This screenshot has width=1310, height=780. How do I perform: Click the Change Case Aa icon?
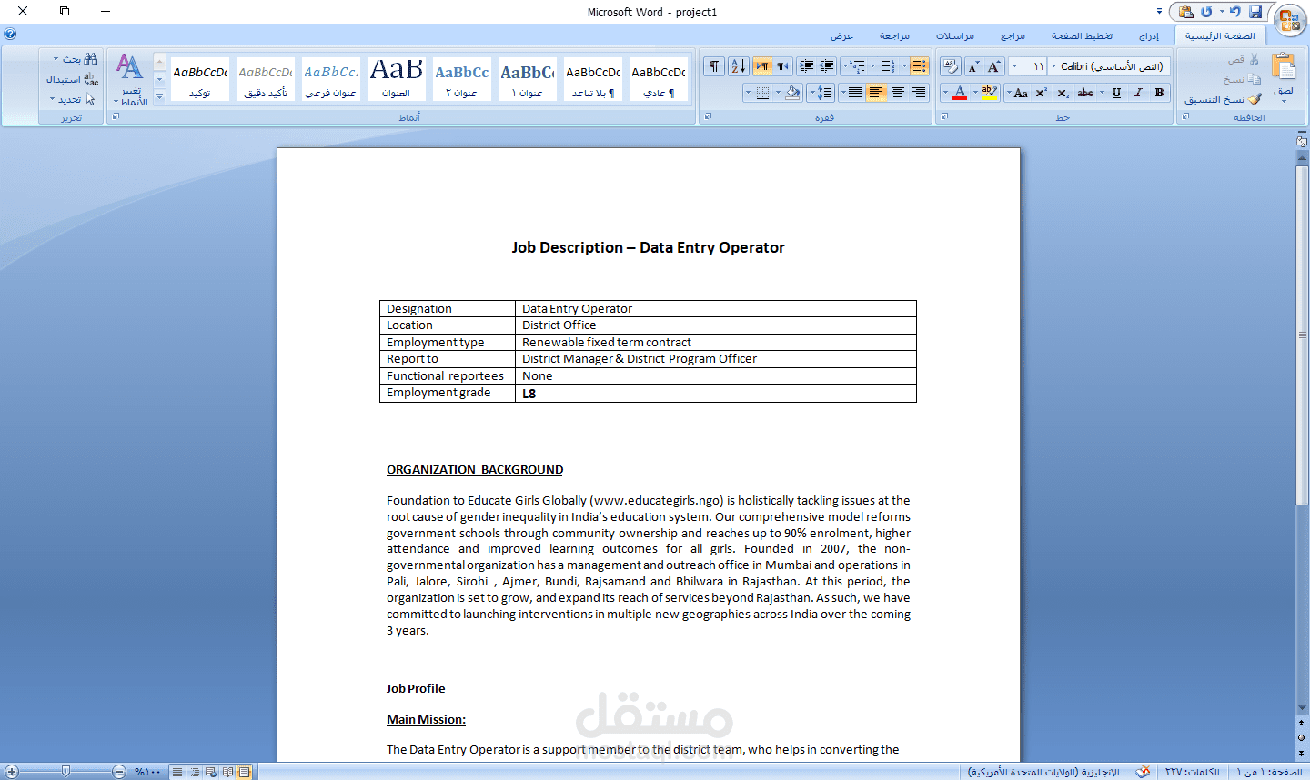tap(1021, 93)
